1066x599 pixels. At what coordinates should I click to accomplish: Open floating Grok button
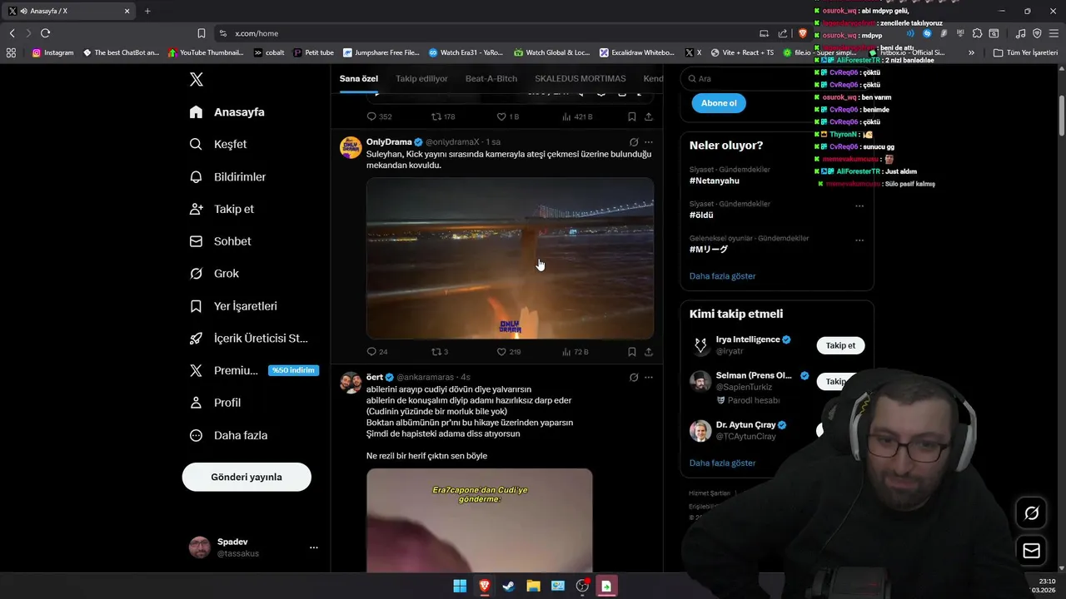[1031, 513]
